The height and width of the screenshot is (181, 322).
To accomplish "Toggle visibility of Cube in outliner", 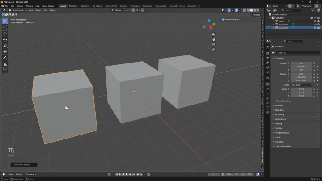I will coord(315,21).
